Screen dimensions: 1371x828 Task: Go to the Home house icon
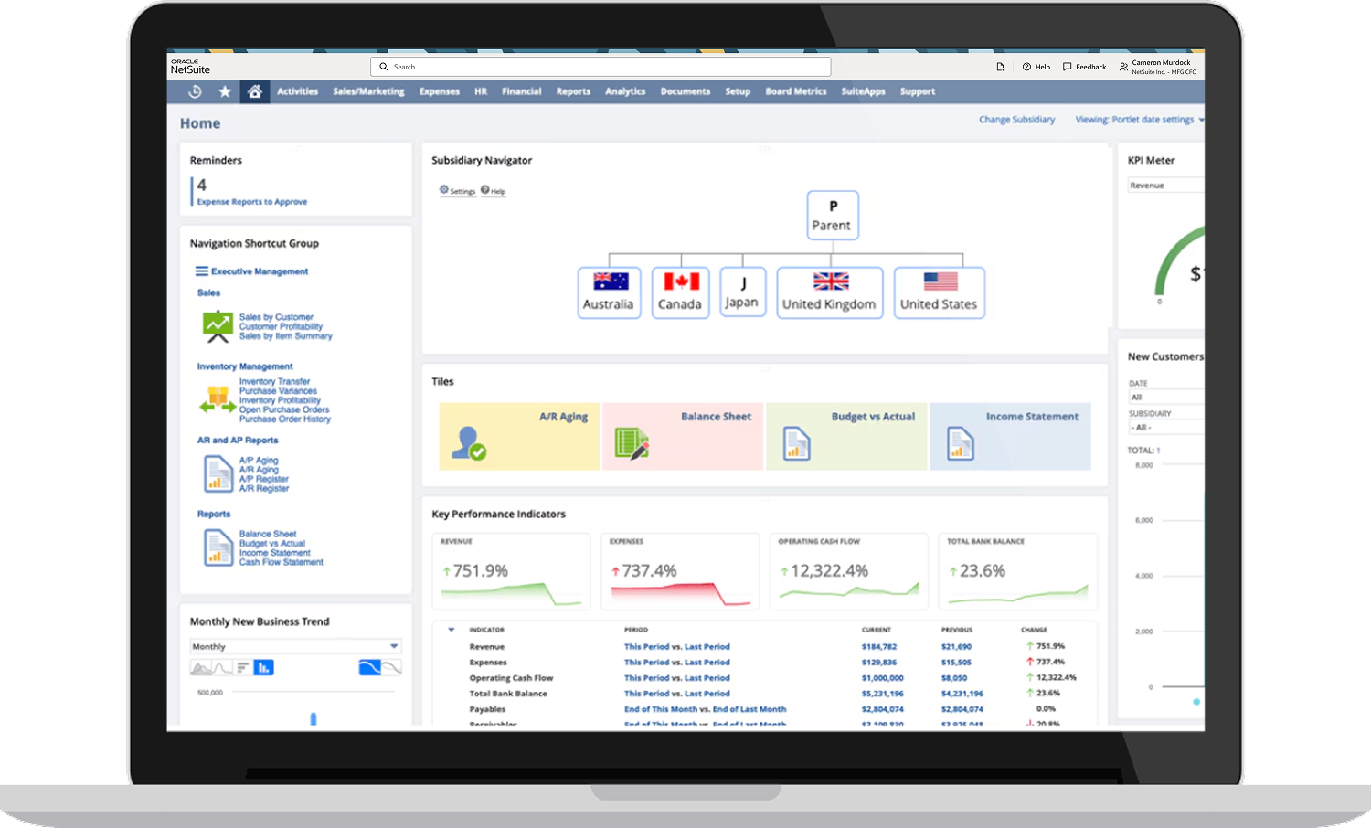coord(255,91)
